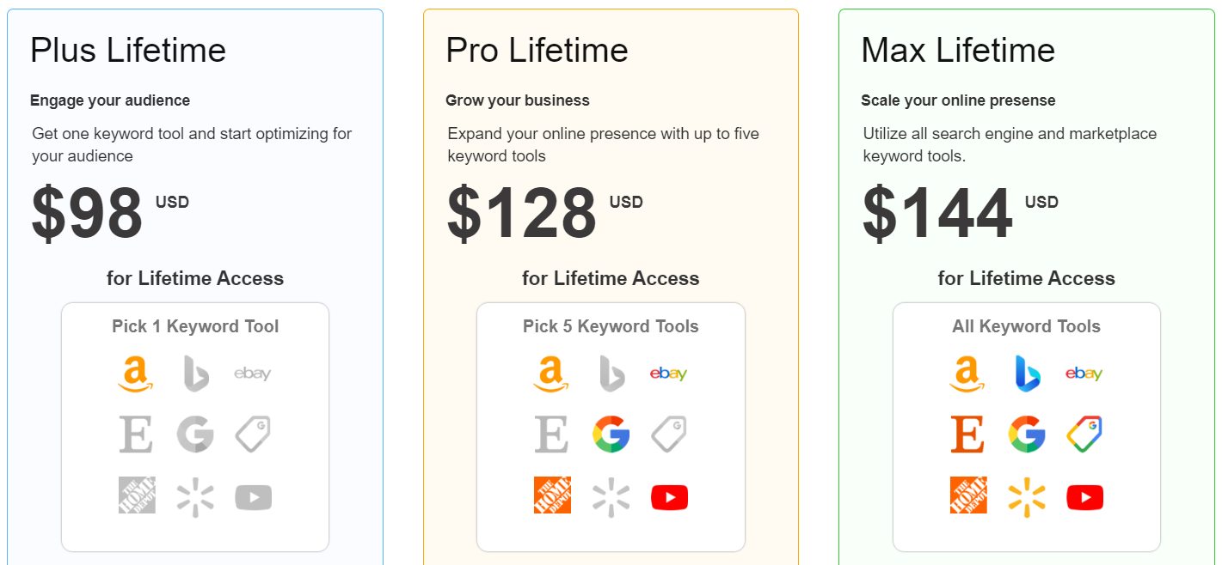Image resolution: width=1222 pixels, height=565 pixels.
Task: Pick the grey YouTube icon in Plus plan
Action: [254, 497]
